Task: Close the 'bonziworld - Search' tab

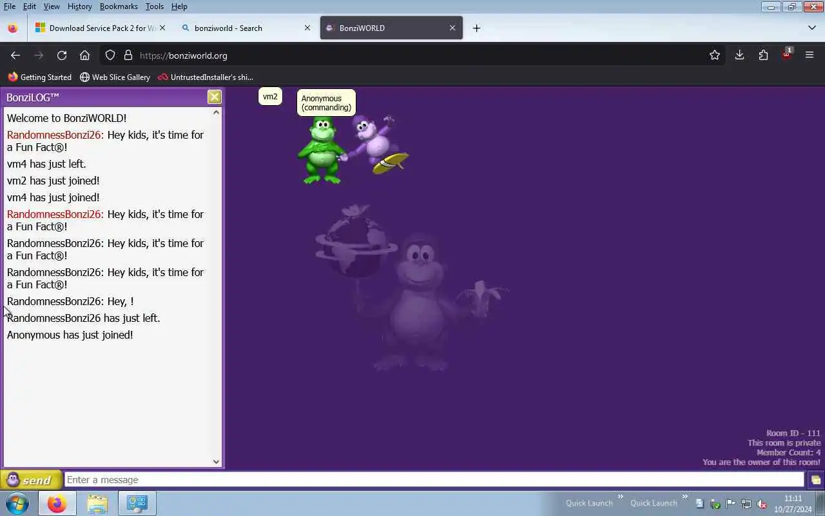Action: 307,28
